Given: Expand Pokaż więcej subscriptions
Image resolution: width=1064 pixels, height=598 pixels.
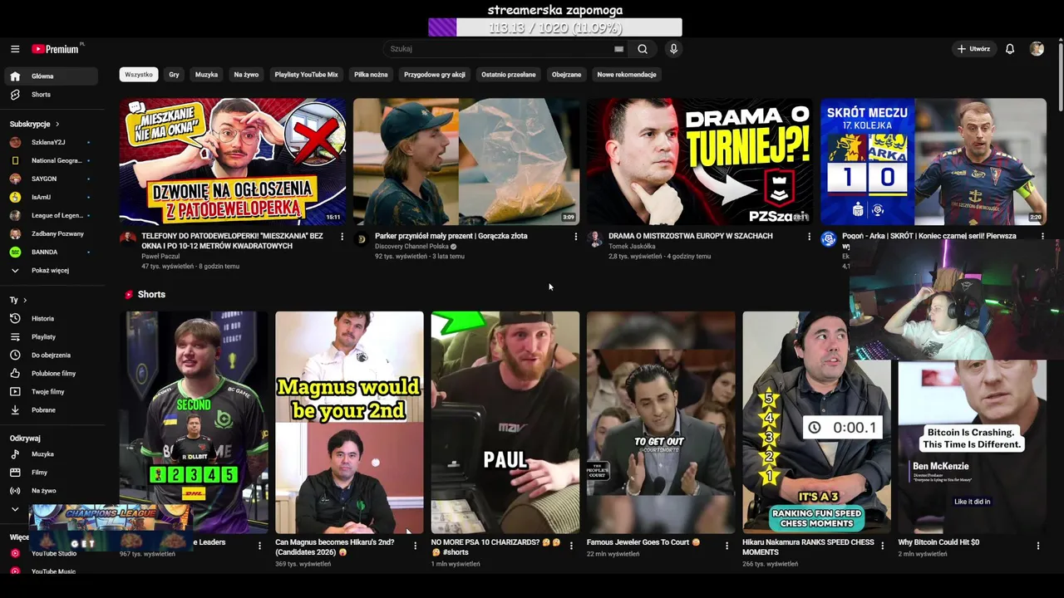Looking at the screenshot, I should (x=50, y=271).
